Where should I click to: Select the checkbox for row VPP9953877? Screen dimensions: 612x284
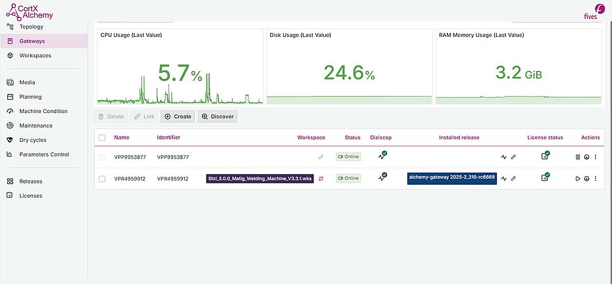click(102, 157)
